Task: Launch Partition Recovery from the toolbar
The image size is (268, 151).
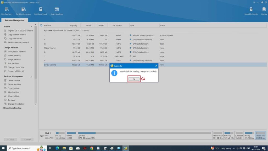Action: pos(23,11)
